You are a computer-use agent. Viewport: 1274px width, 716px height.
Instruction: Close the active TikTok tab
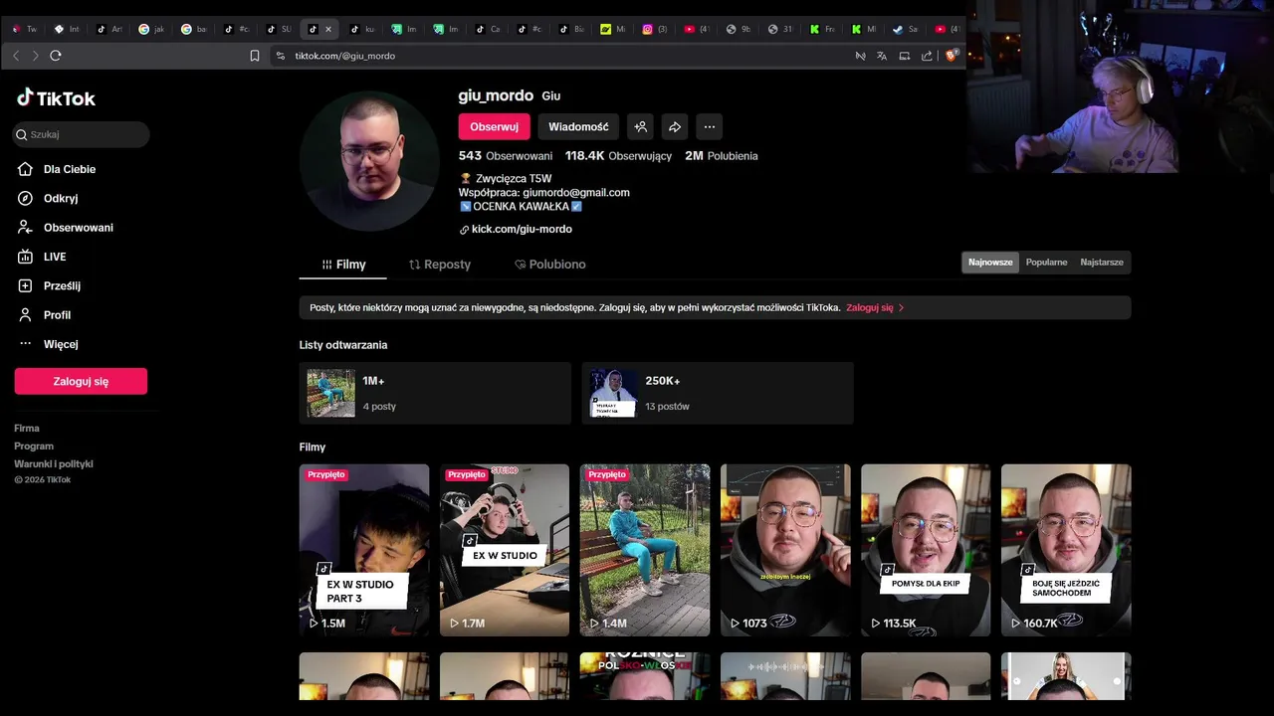(x=328, y=29)
